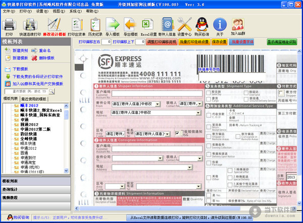Open 帮助 menu
303x223 pixels.
tap(92, 12)
